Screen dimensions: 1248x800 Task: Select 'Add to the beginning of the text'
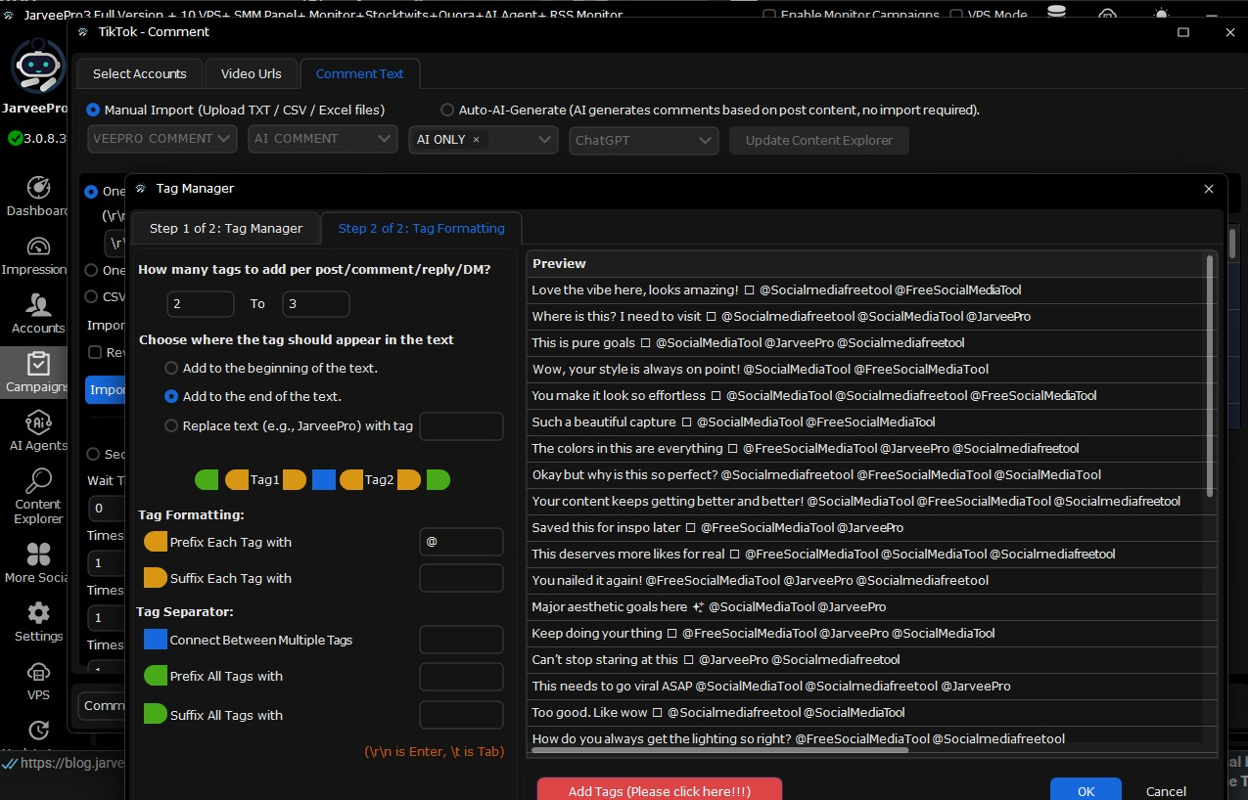[x=171, y=369]
